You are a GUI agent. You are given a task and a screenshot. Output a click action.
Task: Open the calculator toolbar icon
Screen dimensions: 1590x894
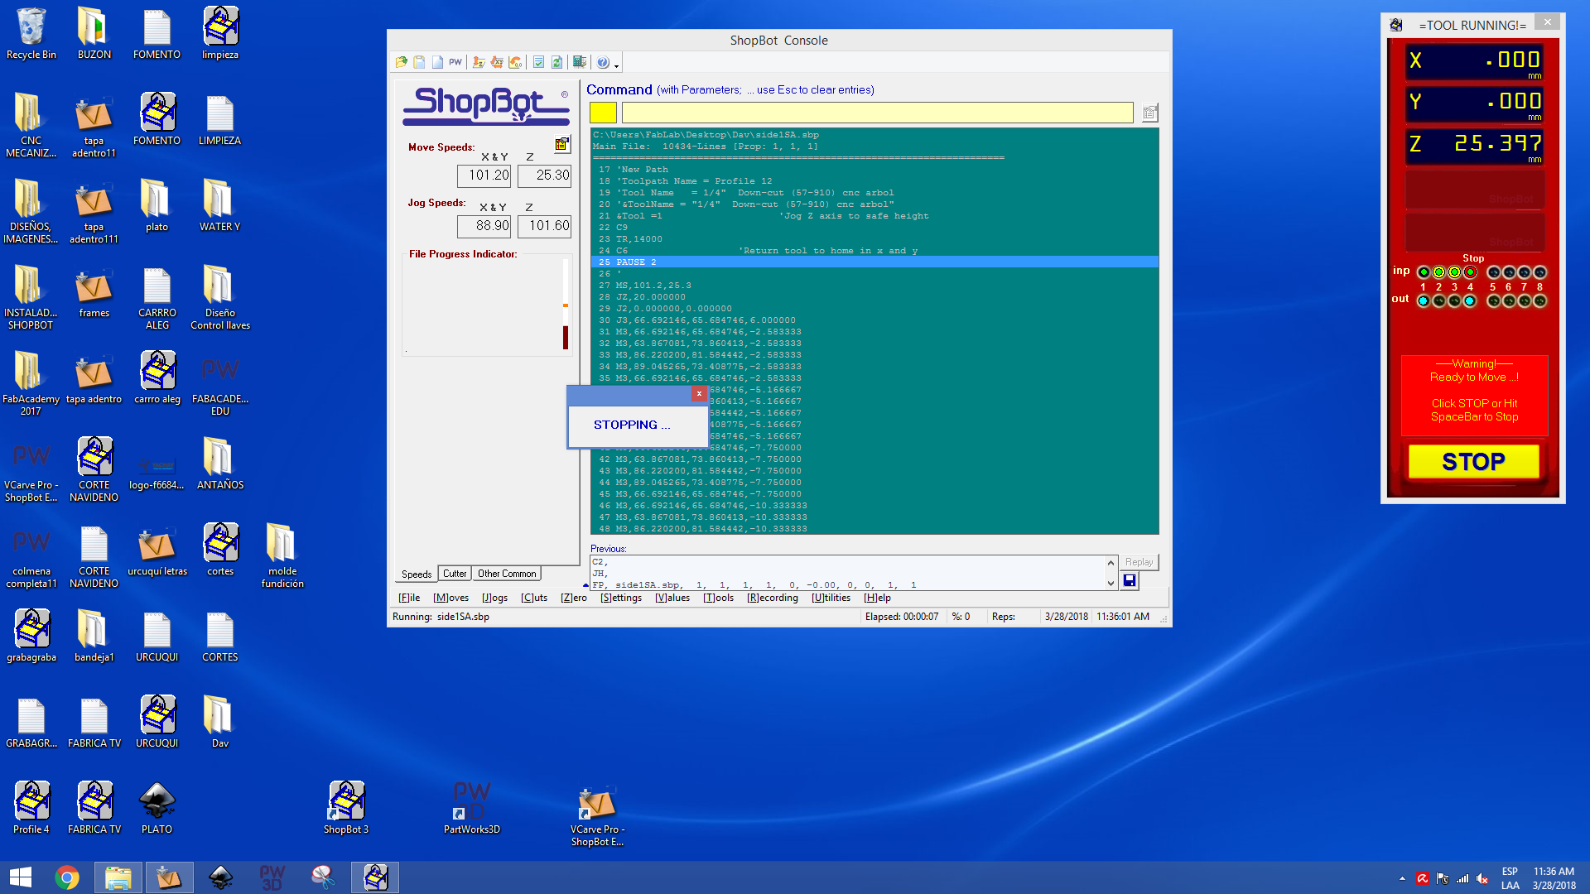(580, 62)
